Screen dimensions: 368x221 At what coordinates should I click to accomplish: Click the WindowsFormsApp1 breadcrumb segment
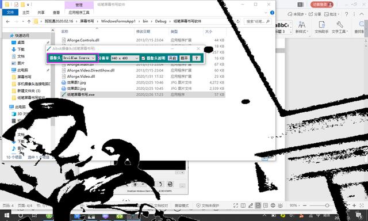(118, 21)
